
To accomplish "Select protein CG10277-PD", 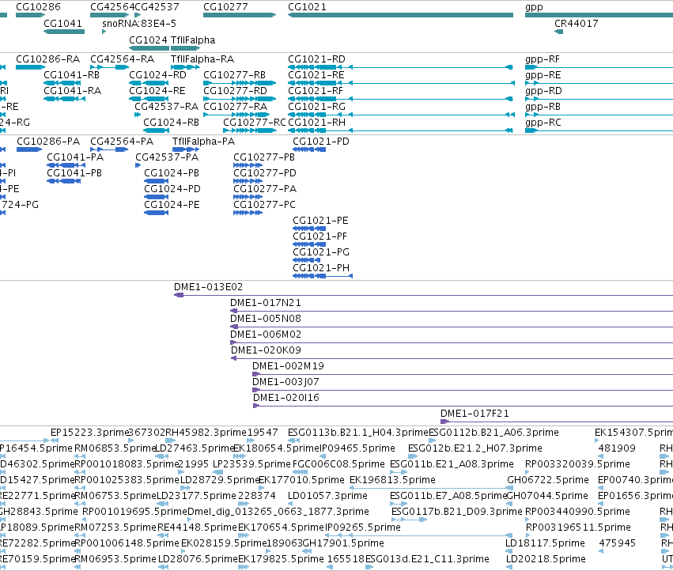I will [x=265, y=173].
